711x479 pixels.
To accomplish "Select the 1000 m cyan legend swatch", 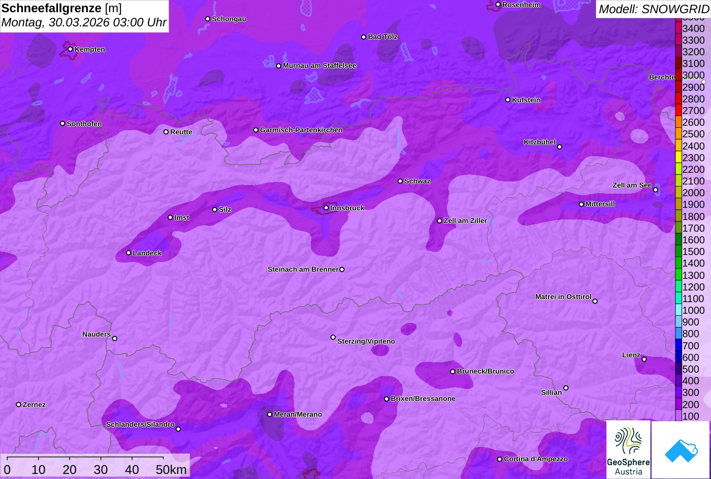I will pyautogui.click(x=678, y=310).
